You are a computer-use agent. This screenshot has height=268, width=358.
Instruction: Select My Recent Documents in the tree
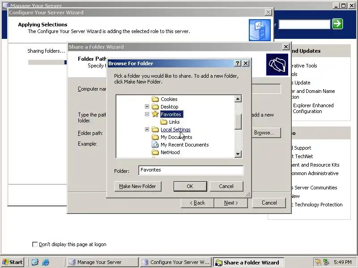(x=184, y=145)
